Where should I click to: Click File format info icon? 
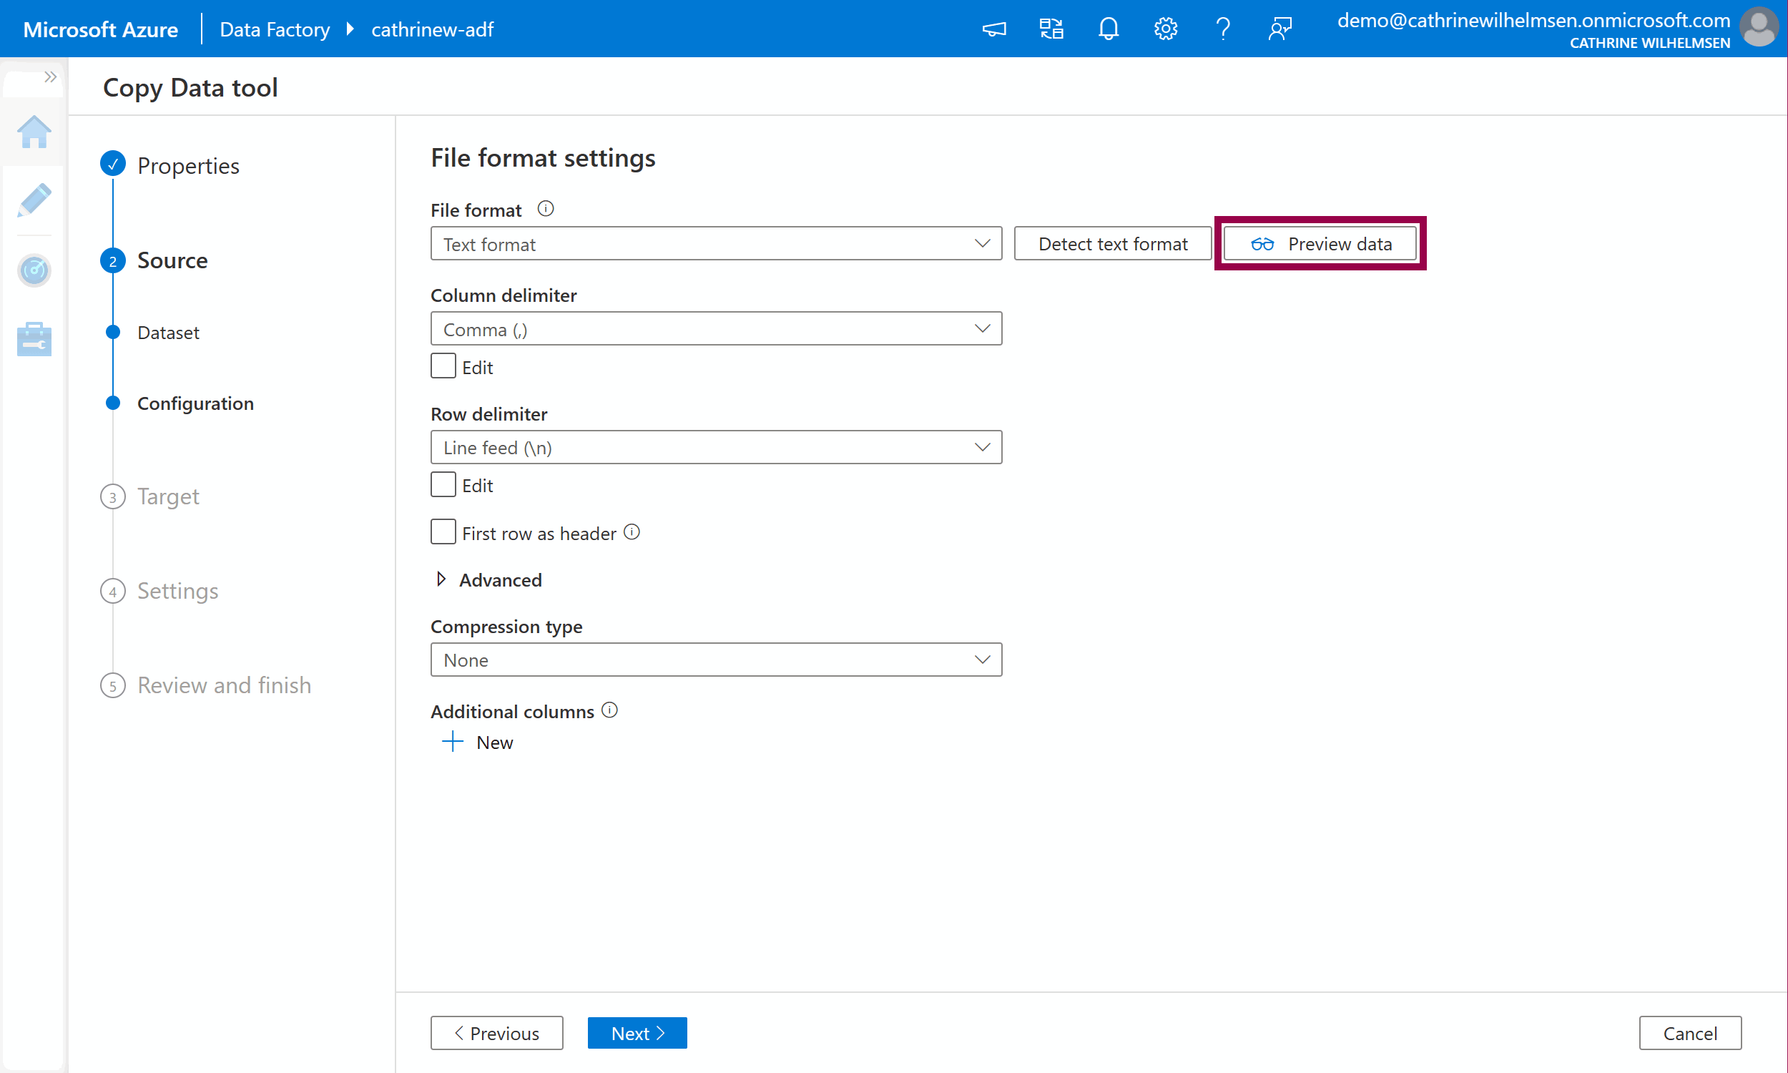click(x=546, y=209)
